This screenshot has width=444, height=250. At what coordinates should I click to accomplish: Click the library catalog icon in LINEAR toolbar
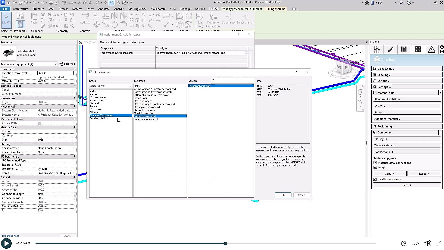point(404,49)
